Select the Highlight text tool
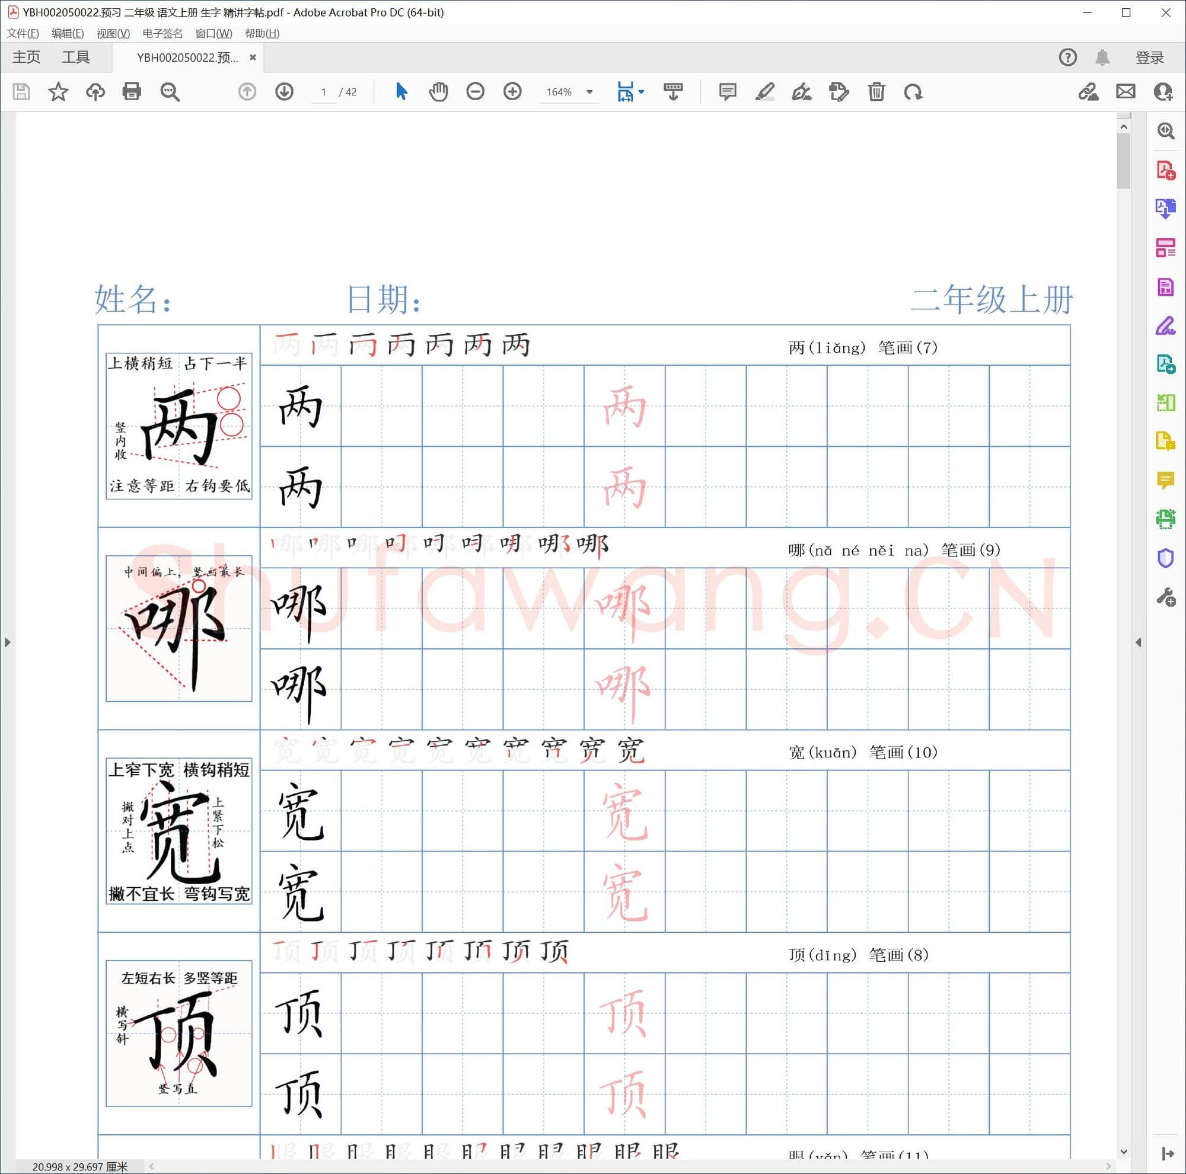 click(x=764, y=91)
